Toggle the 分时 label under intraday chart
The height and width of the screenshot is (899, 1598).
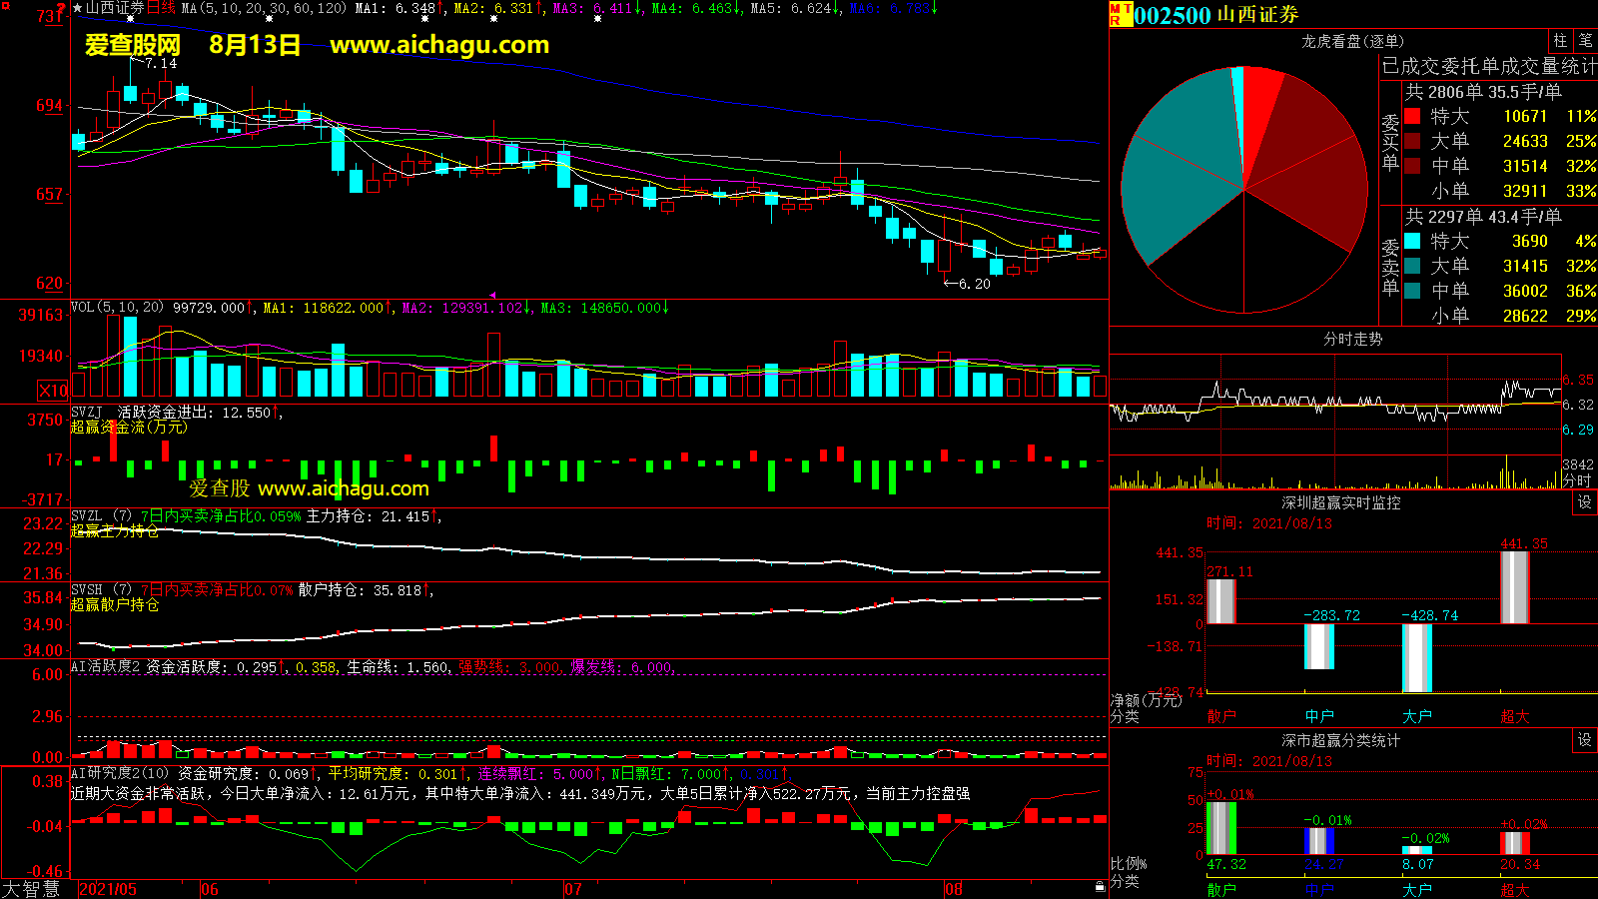(1577, 480)
